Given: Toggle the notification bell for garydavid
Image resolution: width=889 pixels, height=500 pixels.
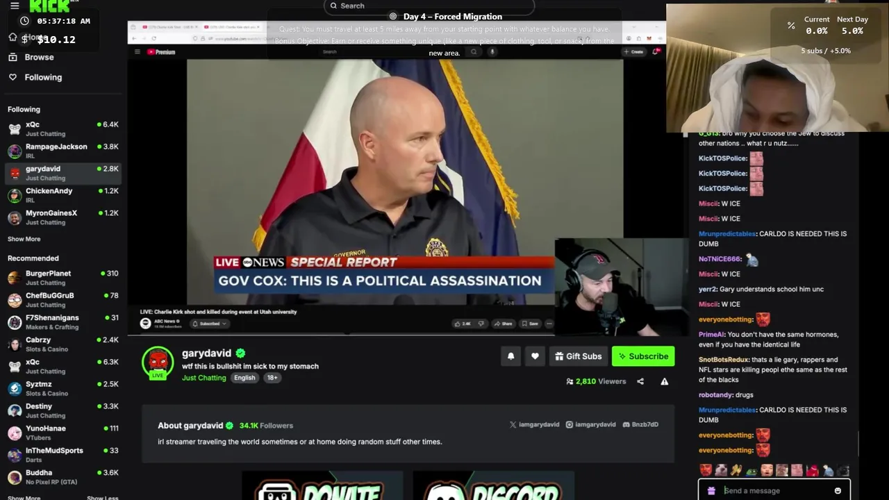Looking at the screenshot, I should click(510, 356).
